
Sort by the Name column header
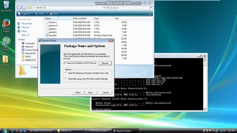[58, 18]
